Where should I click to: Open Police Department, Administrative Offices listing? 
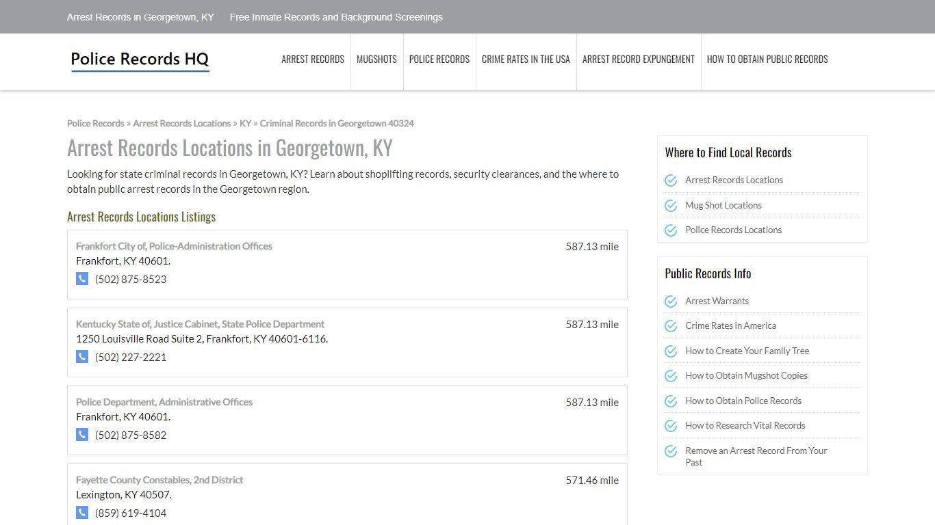click(x=164, y=402)
